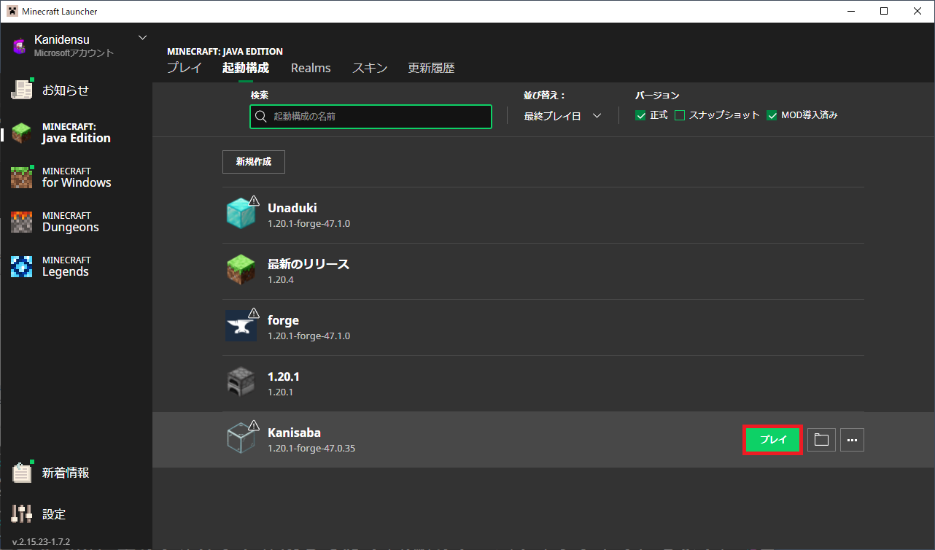Open Kanisaba installation folder icon
Image resolution: width=935 pixels, height=550 pixels.
[x=821, y=440]
